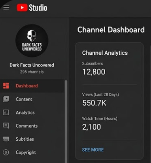Click the 550.7K views value
151x163 pixels.
(94, 103)
